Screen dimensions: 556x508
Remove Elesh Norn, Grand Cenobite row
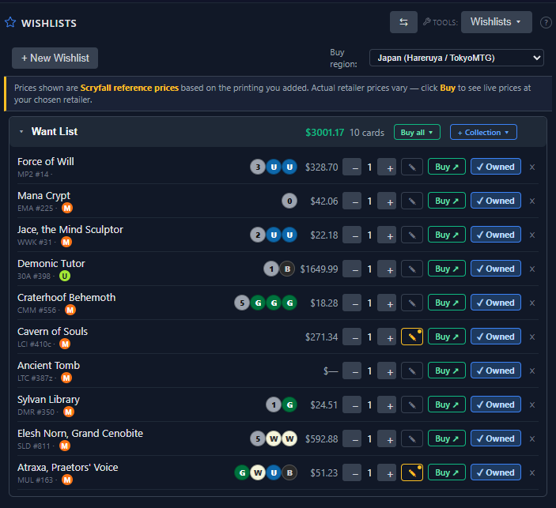coord(532,439)
